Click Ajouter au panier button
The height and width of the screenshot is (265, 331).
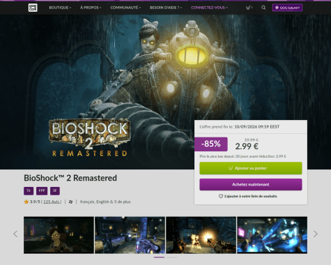point(251,168)
